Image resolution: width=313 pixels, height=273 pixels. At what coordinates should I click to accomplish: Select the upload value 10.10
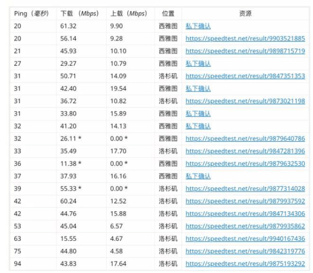point(118,51)
